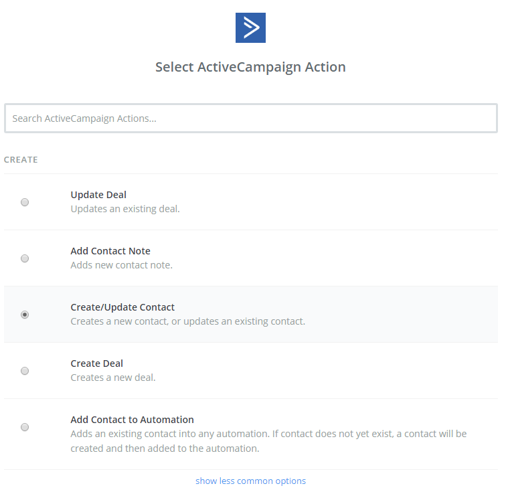Click the 'Create Deal' title text
Screen dimensions: 506x490
97,363
